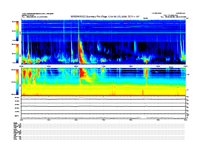Click the 12:00 tick label under RAD1
200x154 pixels.
(103, 66)
